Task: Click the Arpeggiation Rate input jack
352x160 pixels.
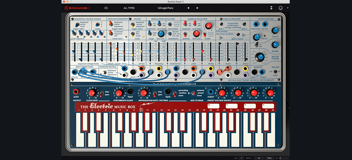Action: click(168, 92)
